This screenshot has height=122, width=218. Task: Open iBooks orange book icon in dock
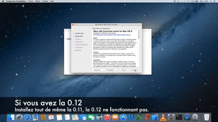tap(115, 117)
